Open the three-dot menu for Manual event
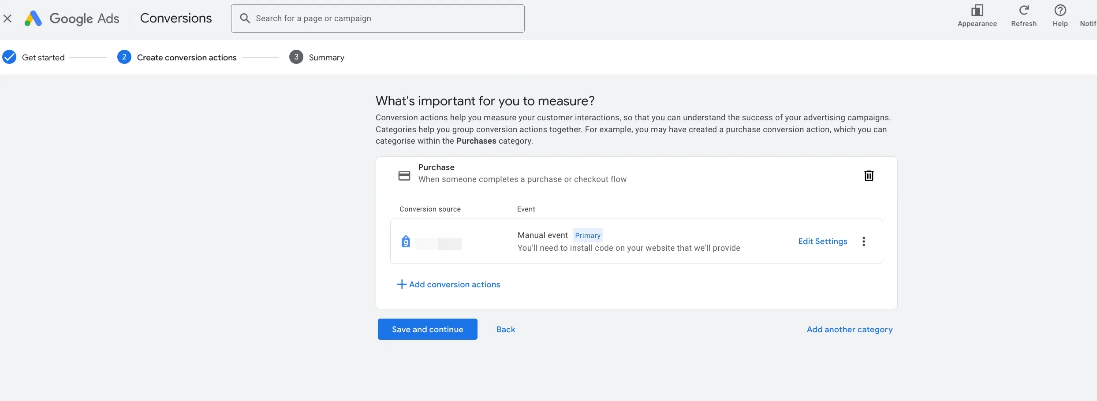The image size is (1097, 401). tap(863, 241)
